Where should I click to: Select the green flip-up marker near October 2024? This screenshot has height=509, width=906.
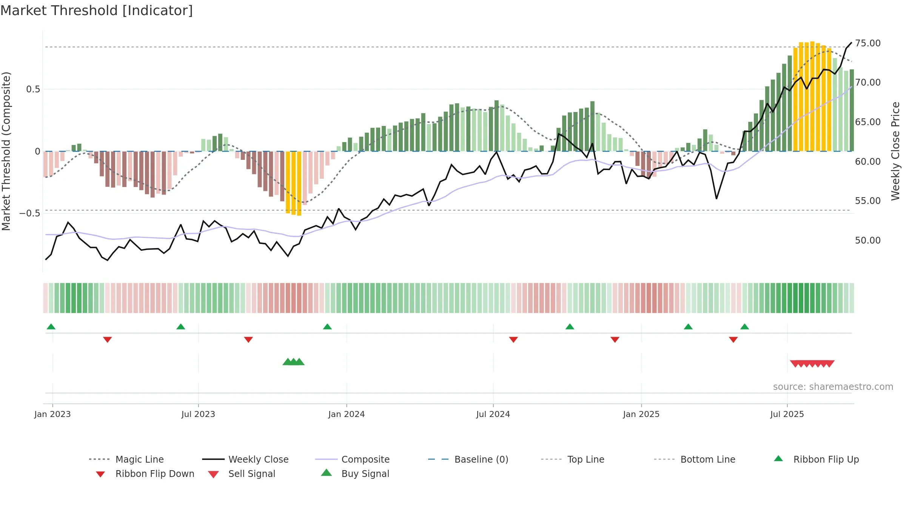pos(570,327)
